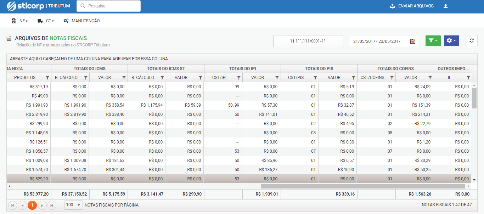Go to first page arrow
The width and height of the screenshot is (484, 214).
(12, 205)
